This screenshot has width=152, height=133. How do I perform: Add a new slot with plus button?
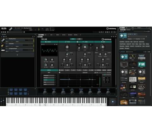[17, 55]
